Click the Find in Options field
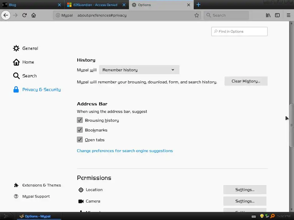The width and height of the screenshot is (294, 220). pyautogui.click(x=239, y=32)
